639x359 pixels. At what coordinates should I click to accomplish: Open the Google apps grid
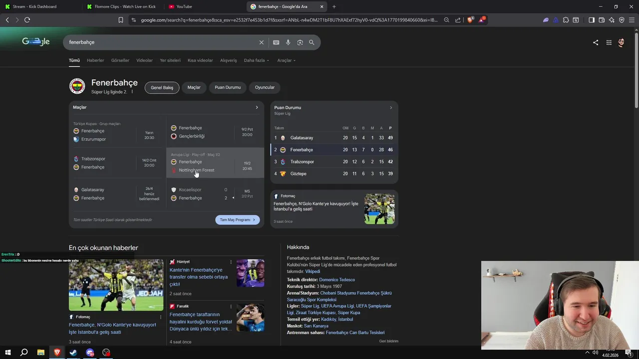pos(609,42)
